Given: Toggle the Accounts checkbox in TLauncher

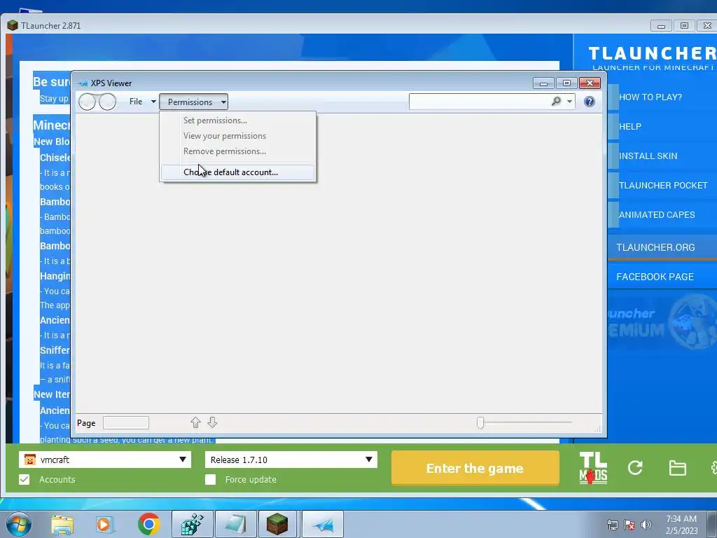Looking at the screenshot, I should tap(25, 479).
